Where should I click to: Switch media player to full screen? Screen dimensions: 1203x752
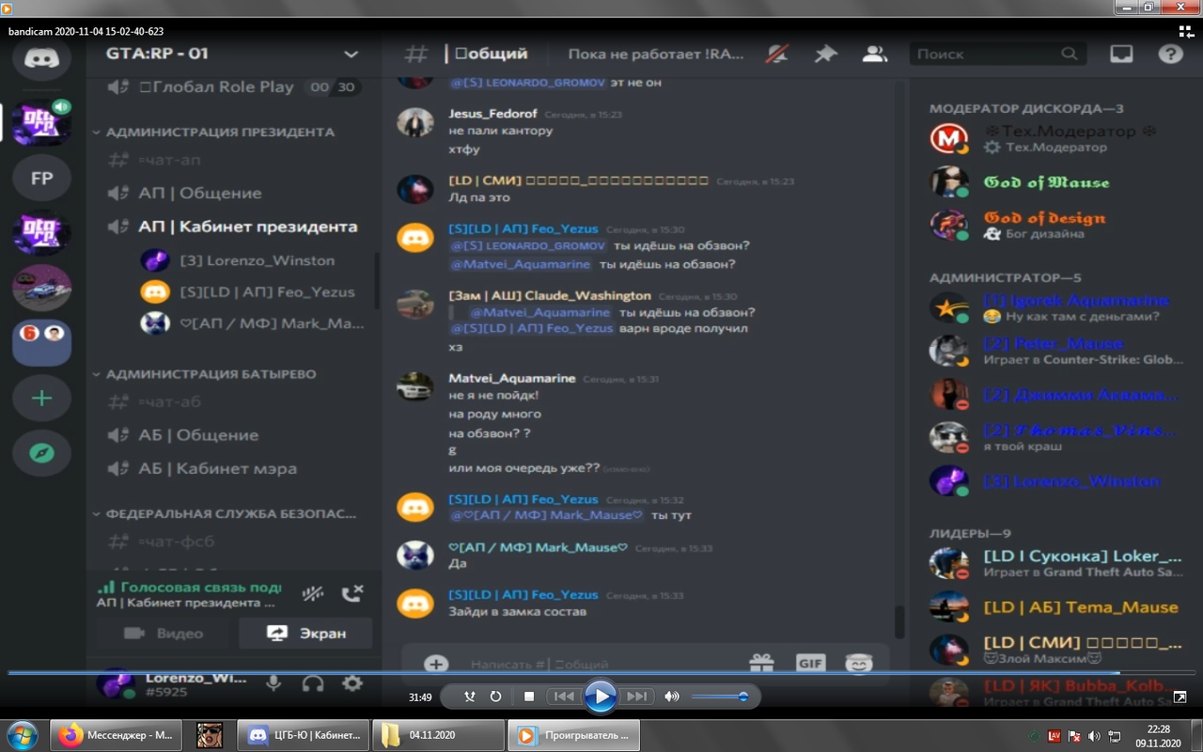[1180, 697]
